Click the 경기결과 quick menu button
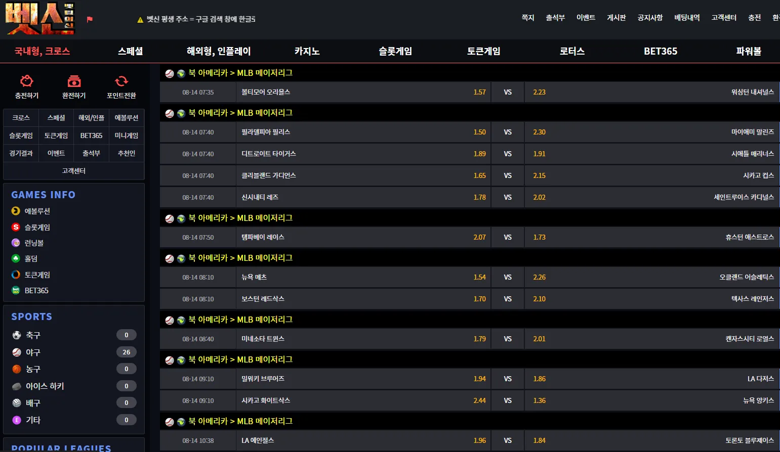The image size is (780, 452). (21, 153)
